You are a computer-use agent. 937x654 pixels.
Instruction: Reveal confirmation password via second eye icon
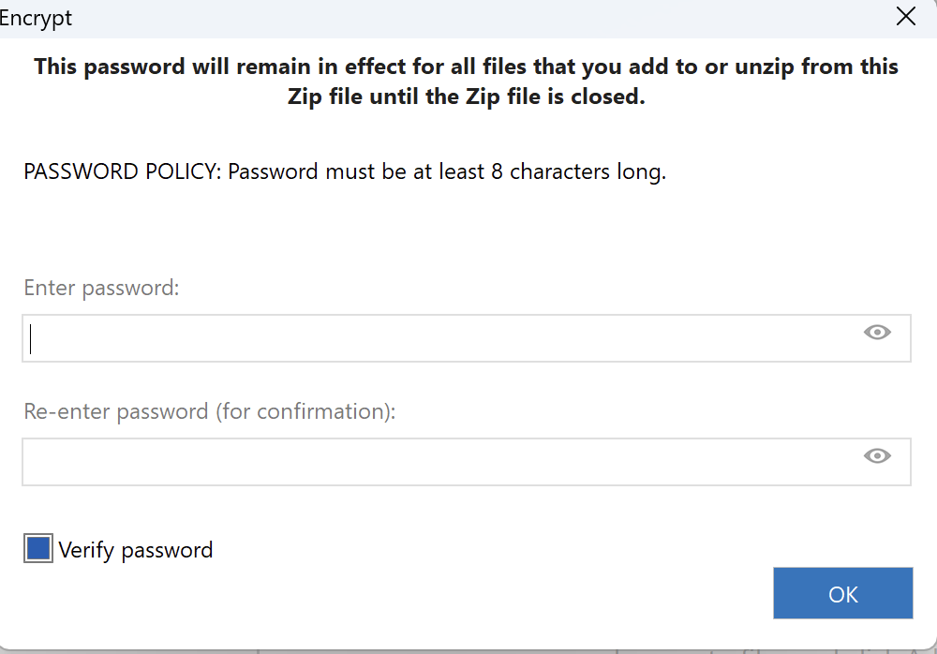pos(877,456)
